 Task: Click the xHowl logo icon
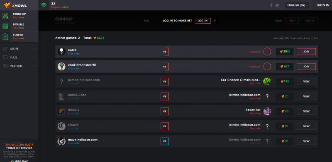tap(7, 5)
